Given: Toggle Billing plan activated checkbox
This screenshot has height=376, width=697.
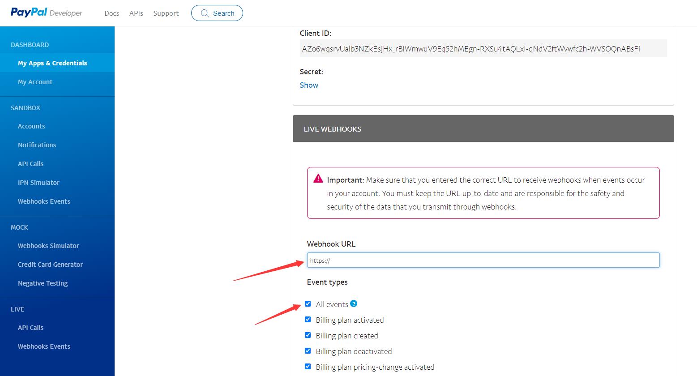Looking at the screenshot, I should coord(308,320).
